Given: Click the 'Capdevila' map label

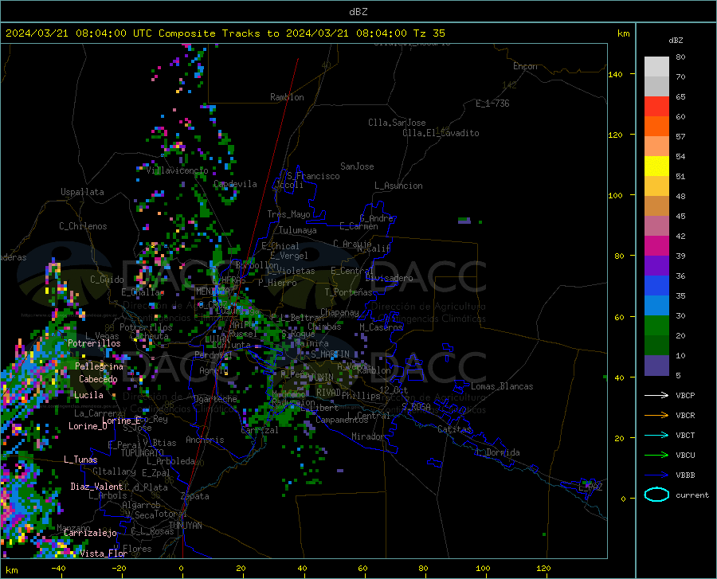Looking at the screenshot, I should point(235,184).
